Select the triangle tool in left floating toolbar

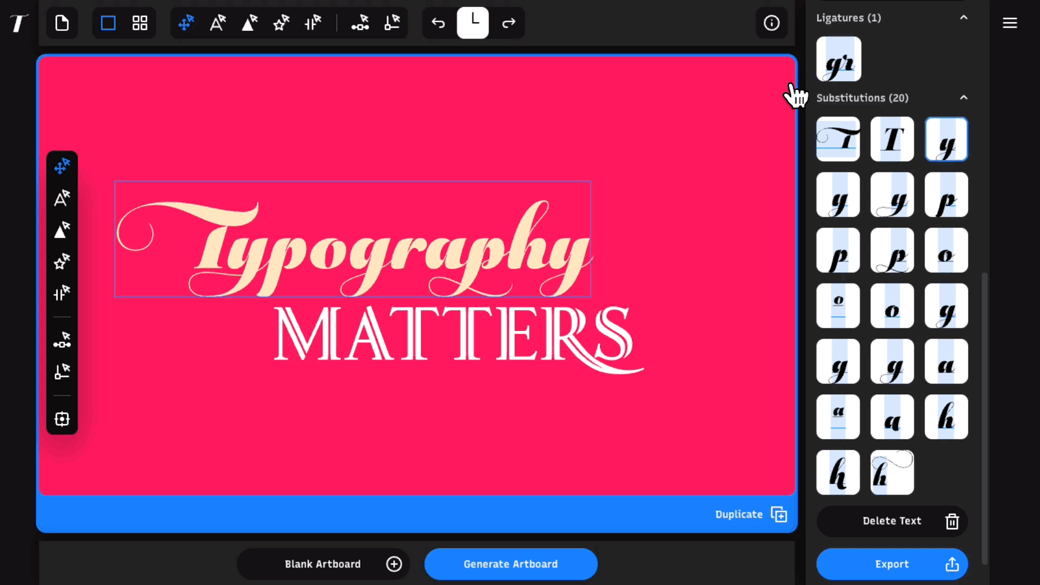[x=62, y=230]
